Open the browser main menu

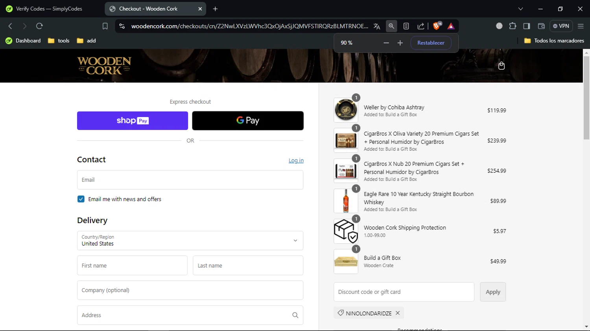click(581, 26)
